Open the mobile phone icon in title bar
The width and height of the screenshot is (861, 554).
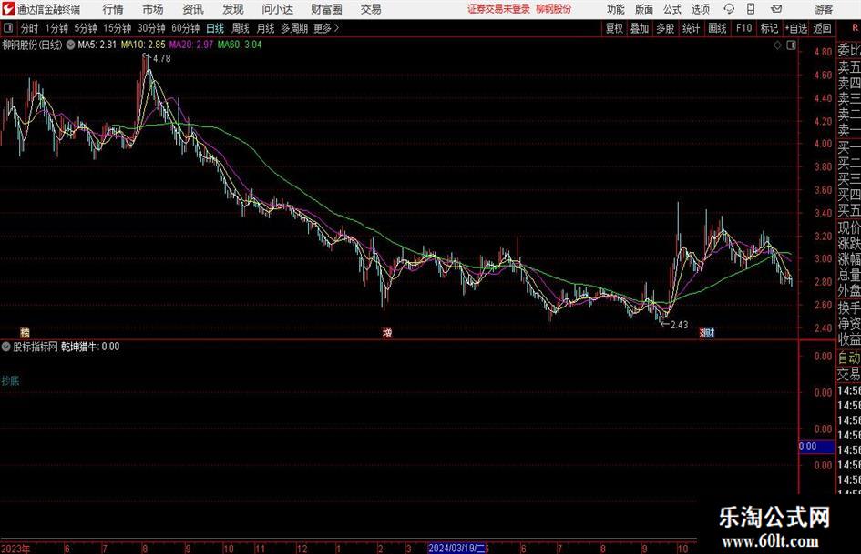tap(751, 9)
